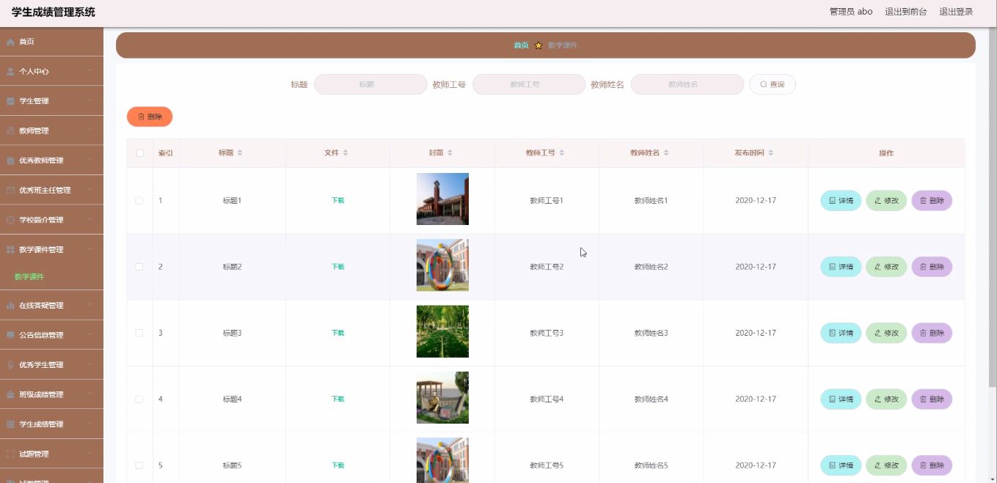Go to 首页 in breadcrumb
The image size is (997, 483).
click(x=521, y=45)
